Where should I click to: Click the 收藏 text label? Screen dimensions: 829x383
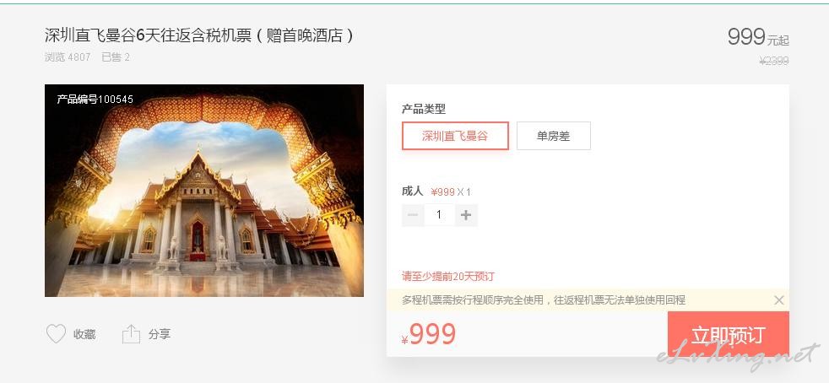(84, 334)
